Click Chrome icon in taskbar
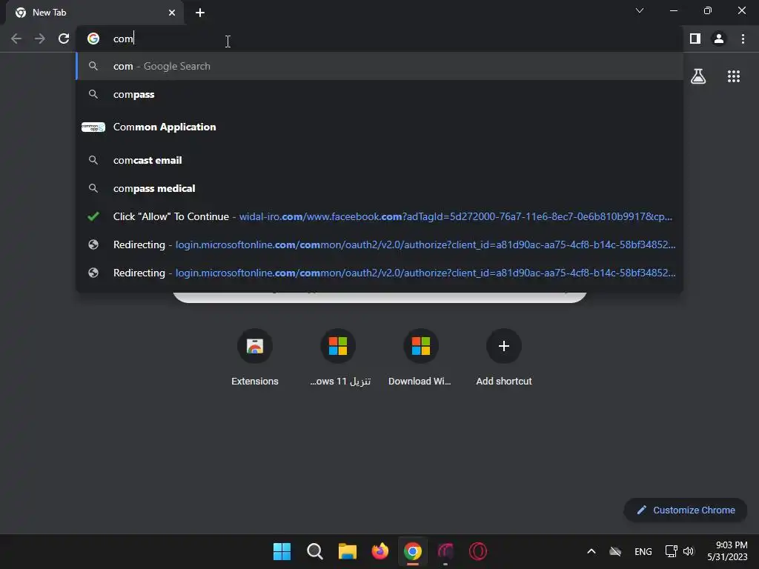 pos(412,551)
